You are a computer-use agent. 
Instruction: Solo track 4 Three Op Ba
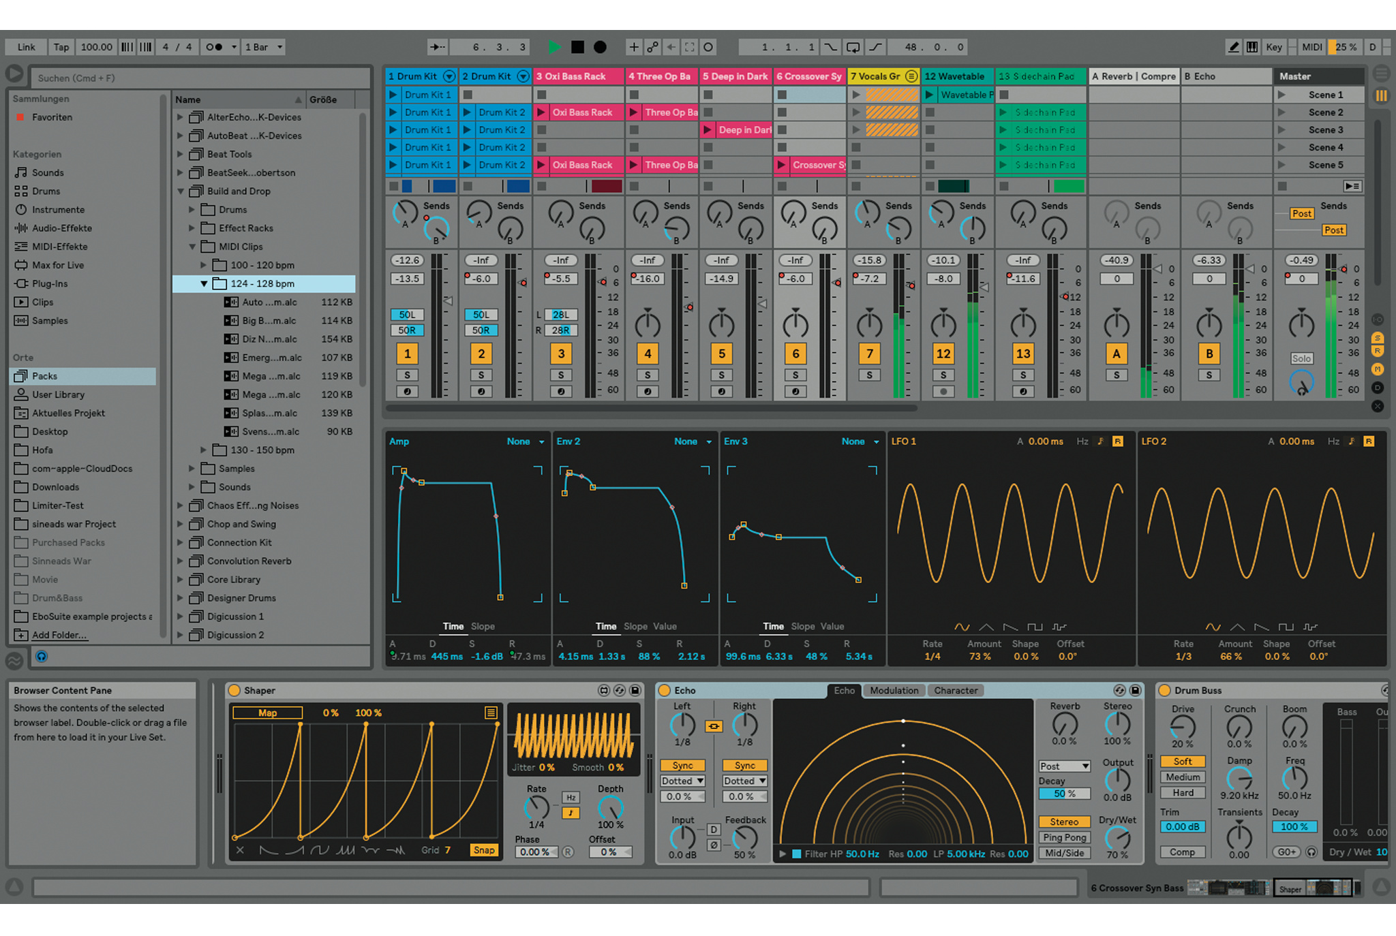(647, 375)
